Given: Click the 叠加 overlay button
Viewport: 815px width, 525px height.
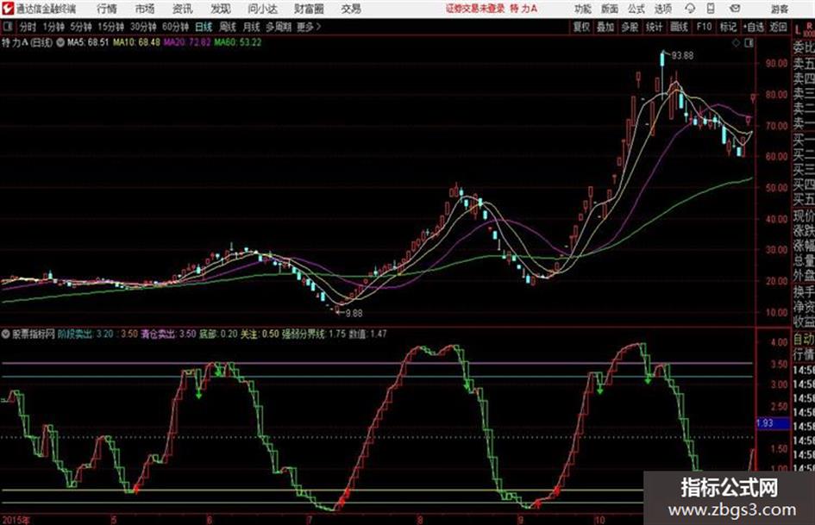Looking at the screenshot, I should [x=605, y=27].
